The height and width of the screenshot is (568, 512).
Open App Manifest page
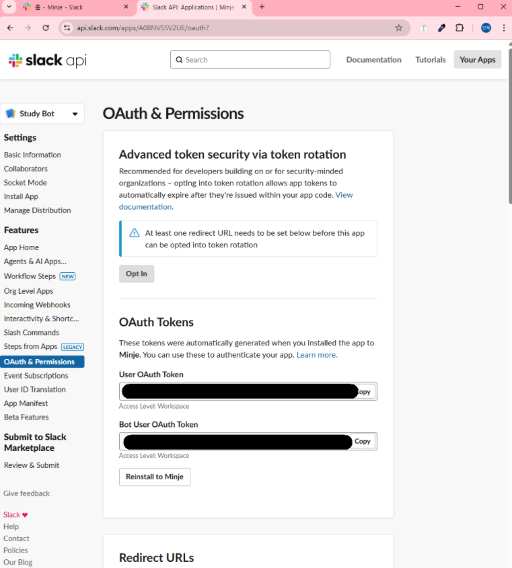coord(26,403)
